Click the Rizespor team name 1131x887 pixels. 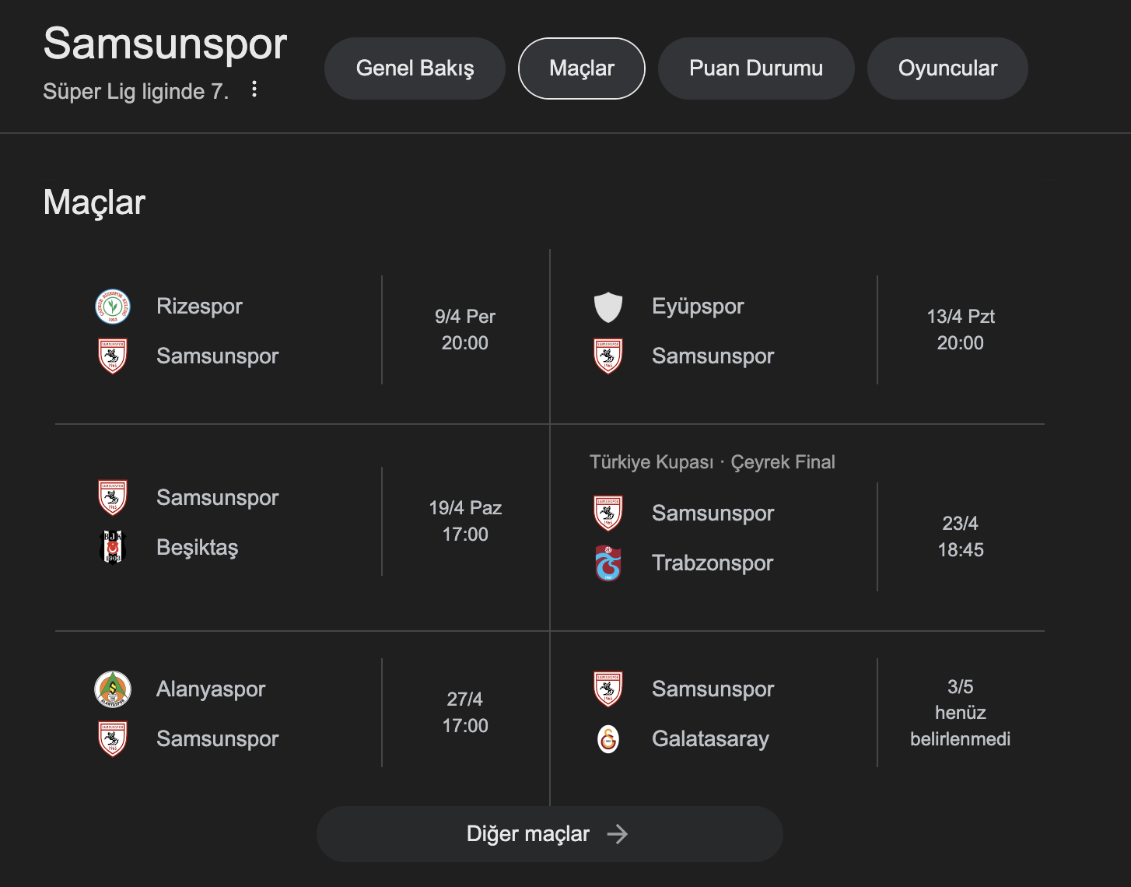pos(199,306)
